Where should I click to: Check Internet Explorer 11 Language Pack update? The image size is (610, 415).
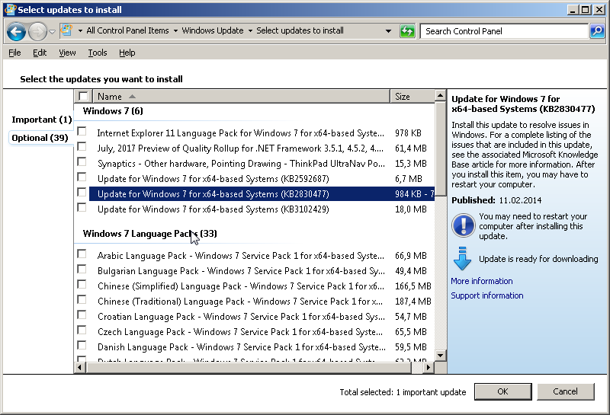(82, 131)
